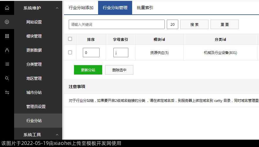Switch to the 行业分站添加 tab
The width and height of the screenshot is (259, 147).
[81, 8]
